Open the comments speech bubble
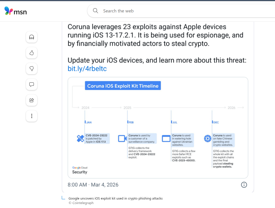275x208 pixels. pyautogui.click(x=32, y=84)
